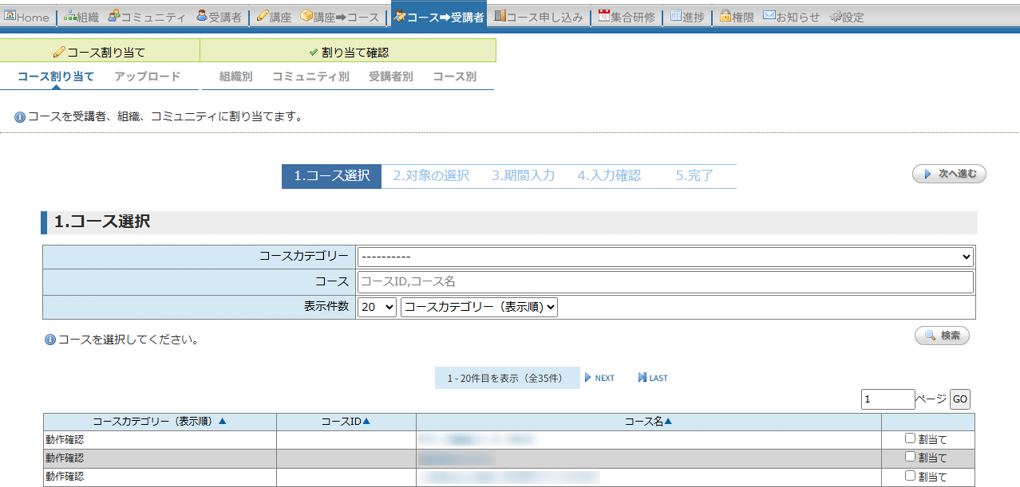Click the Home icon in navigation bar

pyautogui.click(x=10, y=16)
